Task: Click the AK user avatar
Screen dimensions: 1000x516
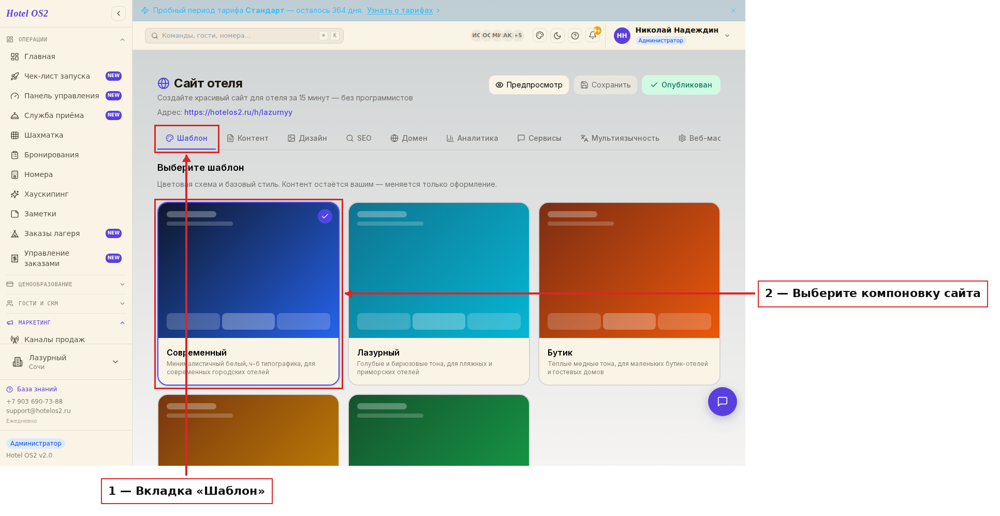Action: click(507, 36)
